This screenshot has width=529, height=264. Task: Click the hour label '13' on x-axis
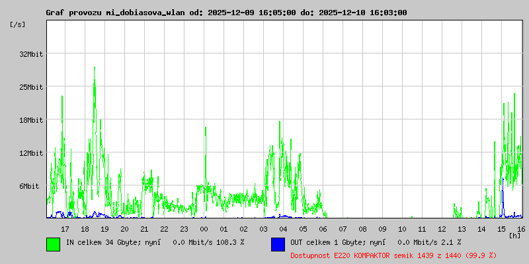click(x=462, y=229)
